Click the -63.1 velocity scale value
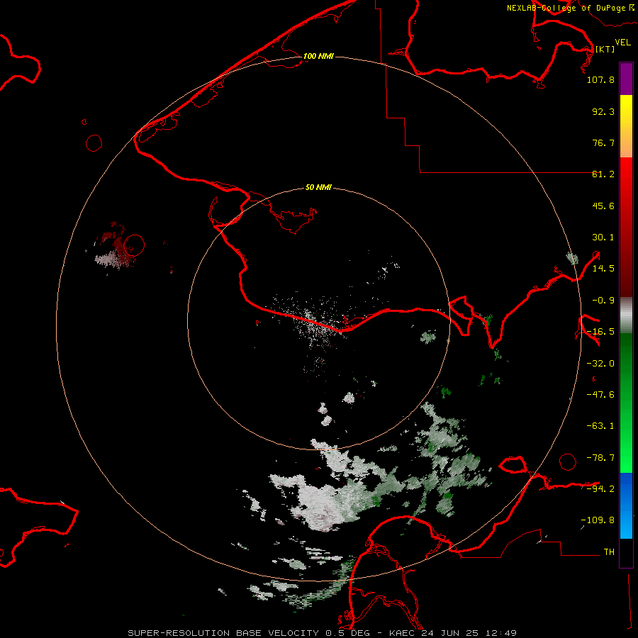 click(x=600, y=426)
